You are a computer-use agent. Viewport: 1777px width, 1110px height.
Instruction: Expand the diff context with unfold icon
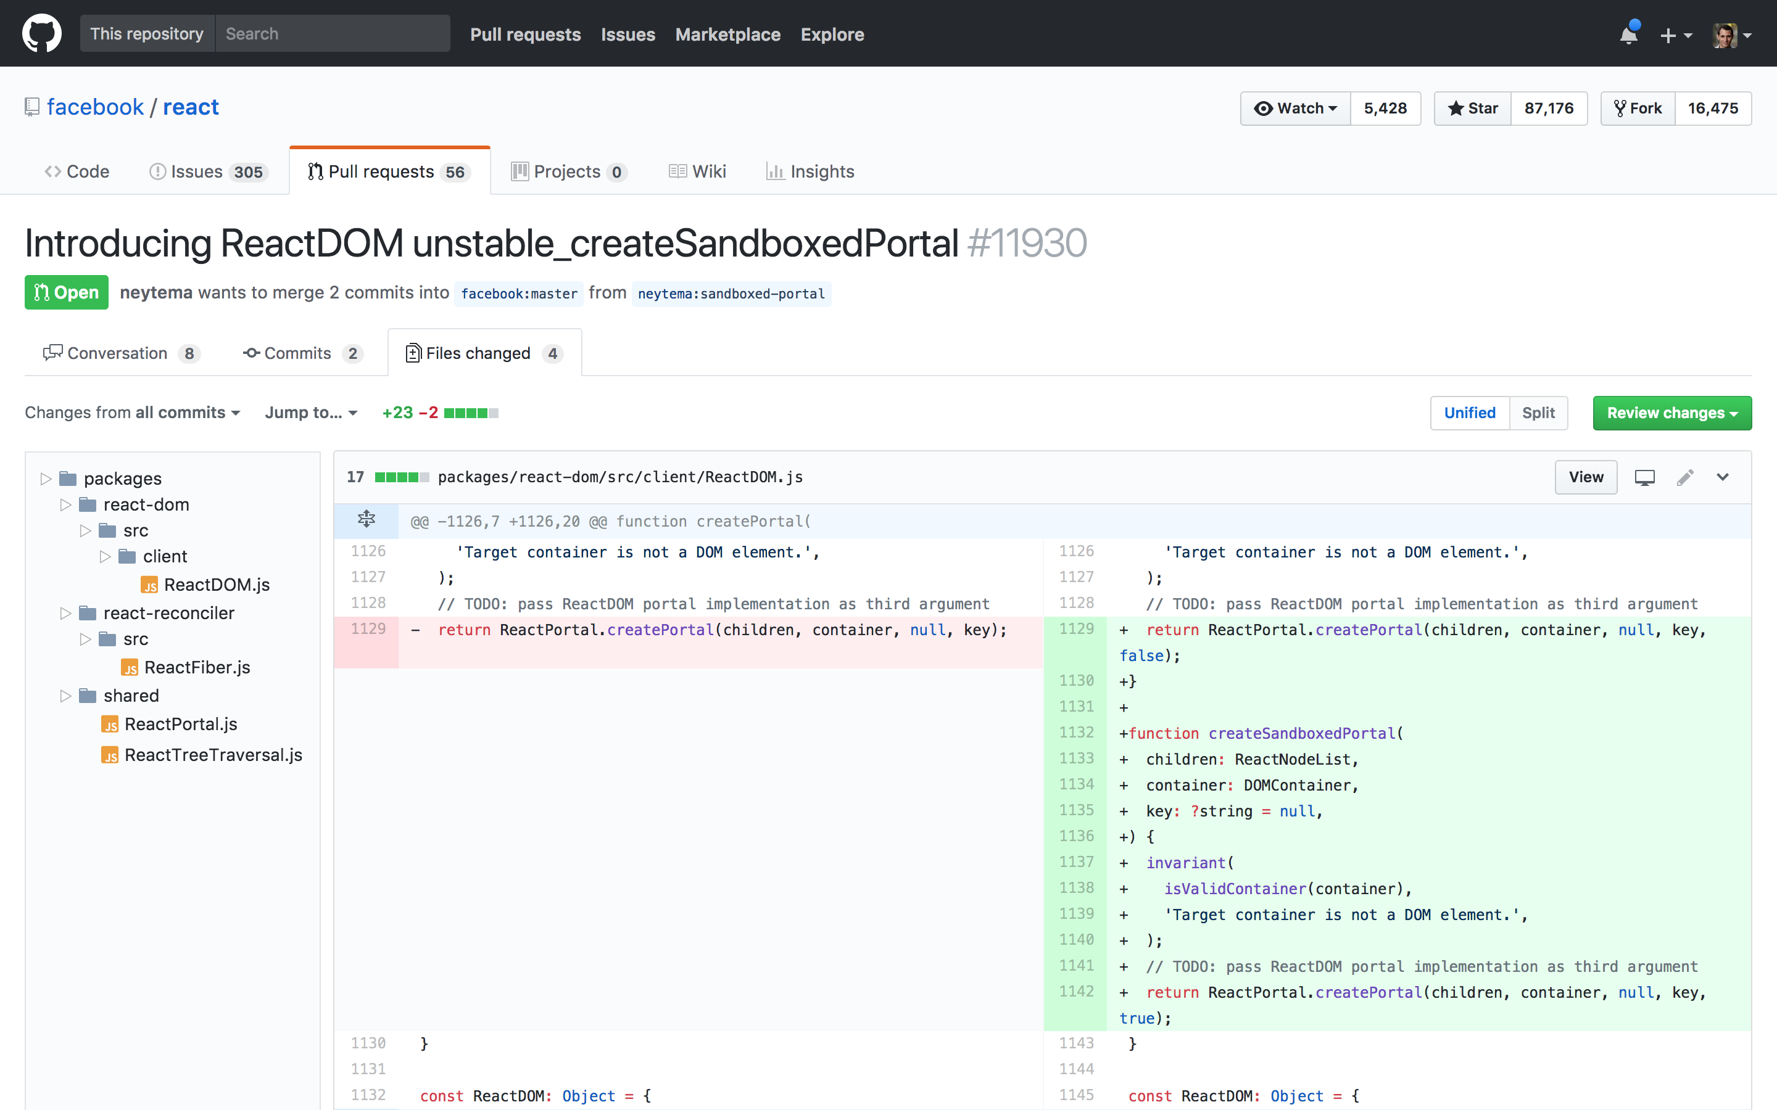click(366, 519)
